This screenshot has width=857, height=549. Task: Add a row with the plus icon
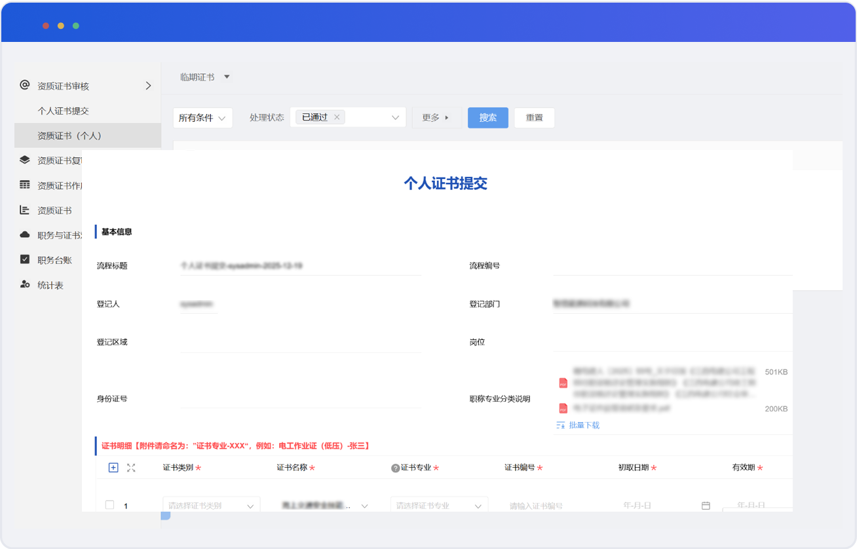coord(113,467)
